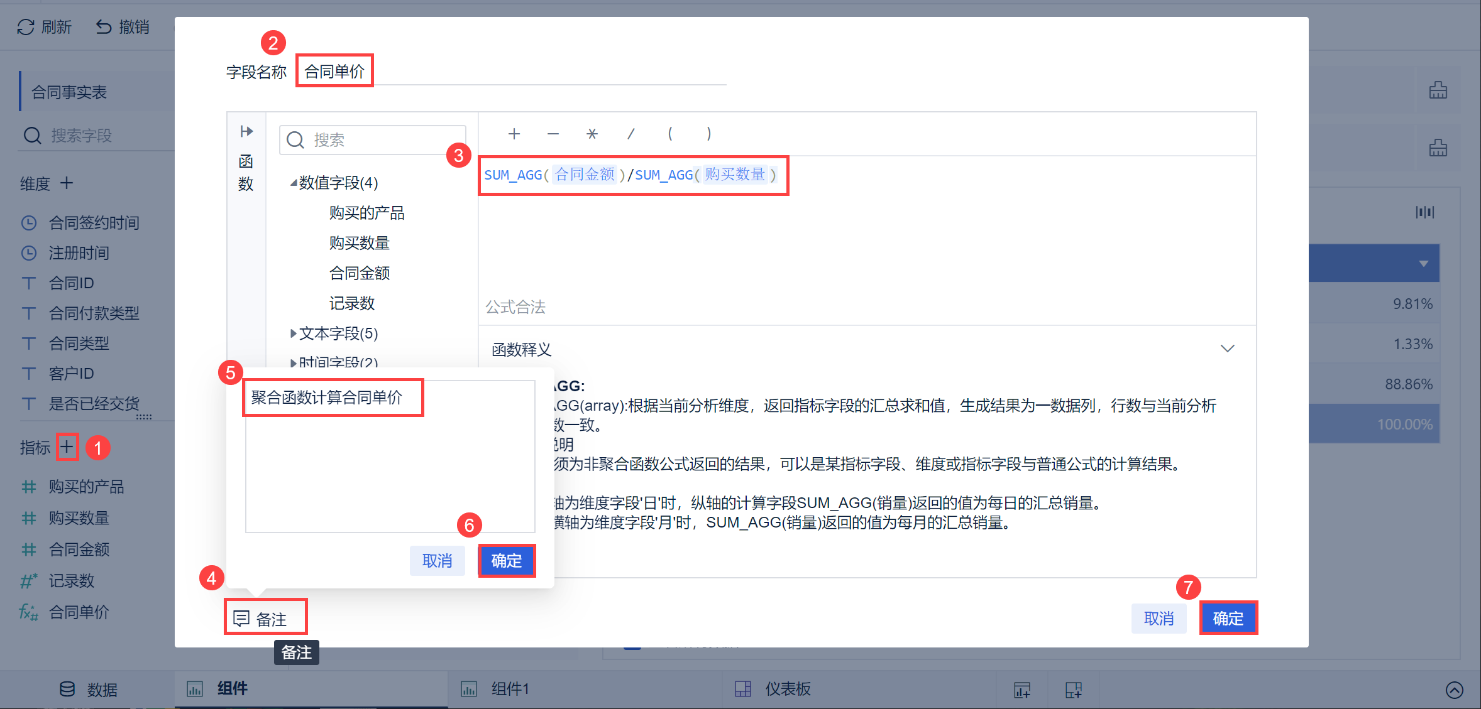
Task: Click 取消 in the note popup
Action: (x=437, y=560)
